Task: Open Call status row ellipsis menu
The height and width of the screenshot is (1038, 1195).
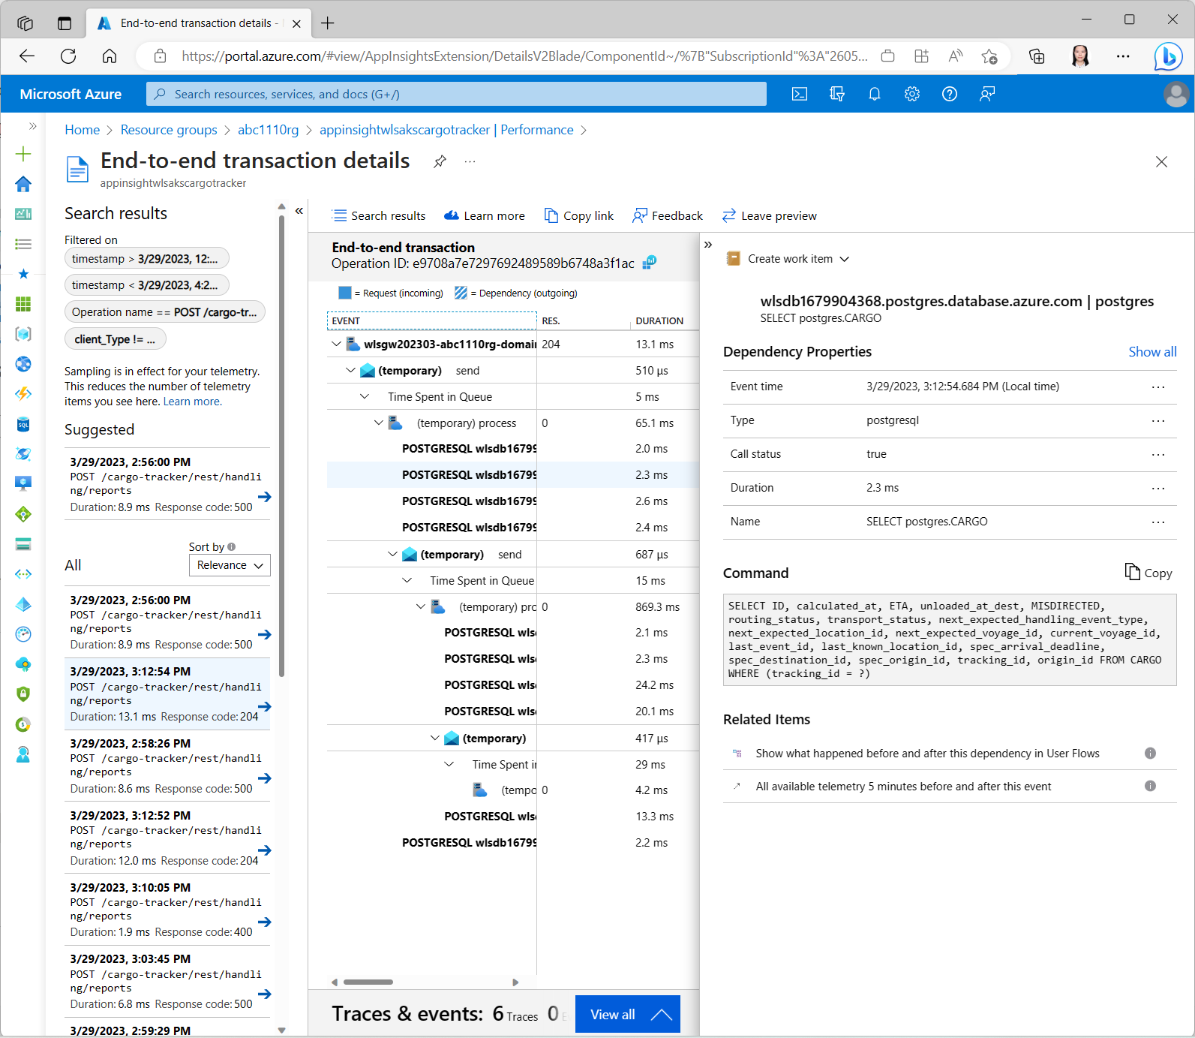Action: point(1158,455)
